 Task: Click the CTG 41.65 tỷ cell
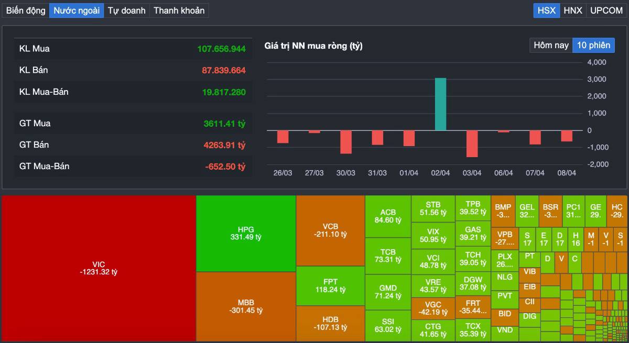433,330
